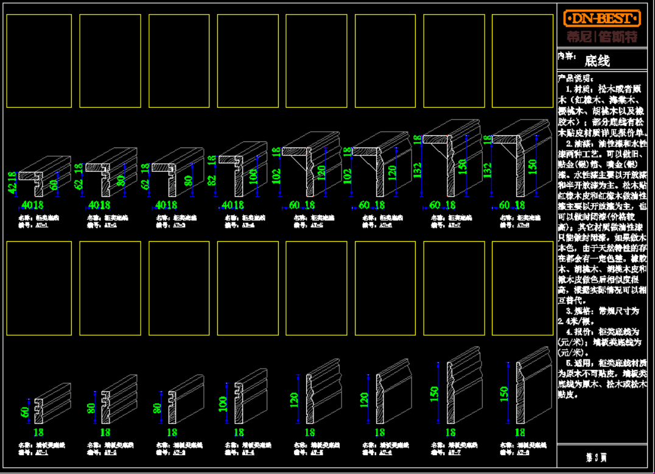Select the last yellow frame in second row
The height and width of the screenshot is (474, 655).
[x=522, y=288]
